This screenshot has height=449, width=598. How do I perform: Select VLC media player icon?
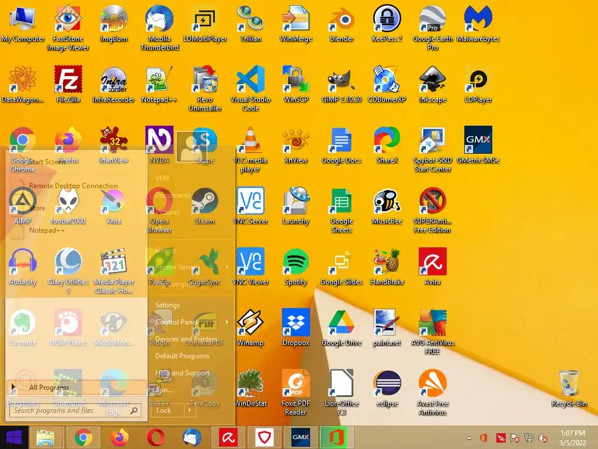point(250,149)
